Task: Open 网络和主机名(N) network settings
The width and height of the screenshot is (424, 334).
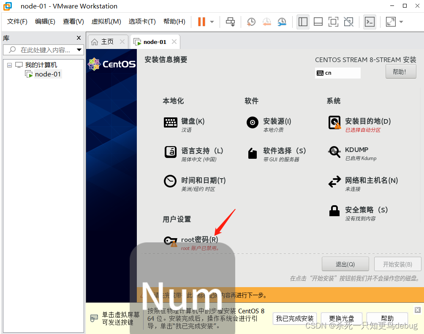Action: pyautogui.click(x=372, y=180)
